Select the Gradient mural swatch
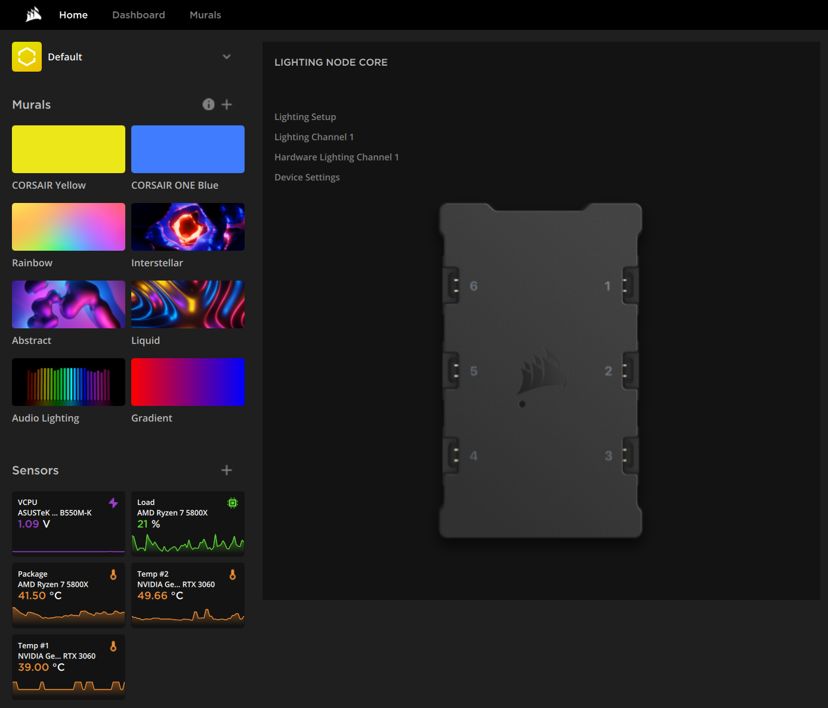This screenshot has height=708, width=828. (188, 382)
